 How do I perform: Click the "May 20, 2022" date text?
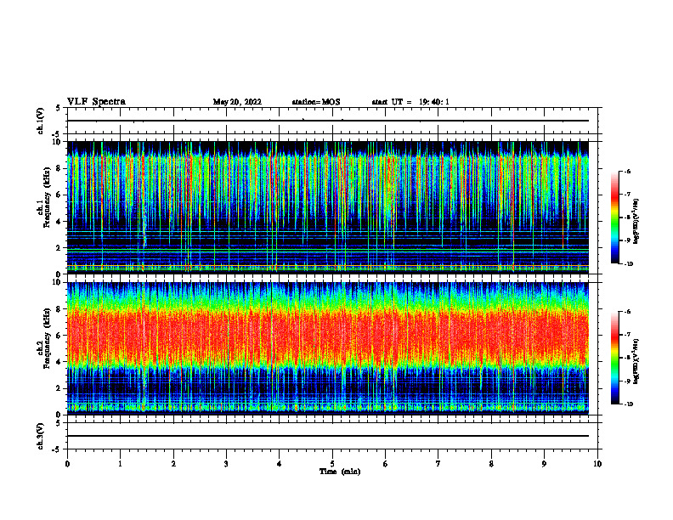237,102
